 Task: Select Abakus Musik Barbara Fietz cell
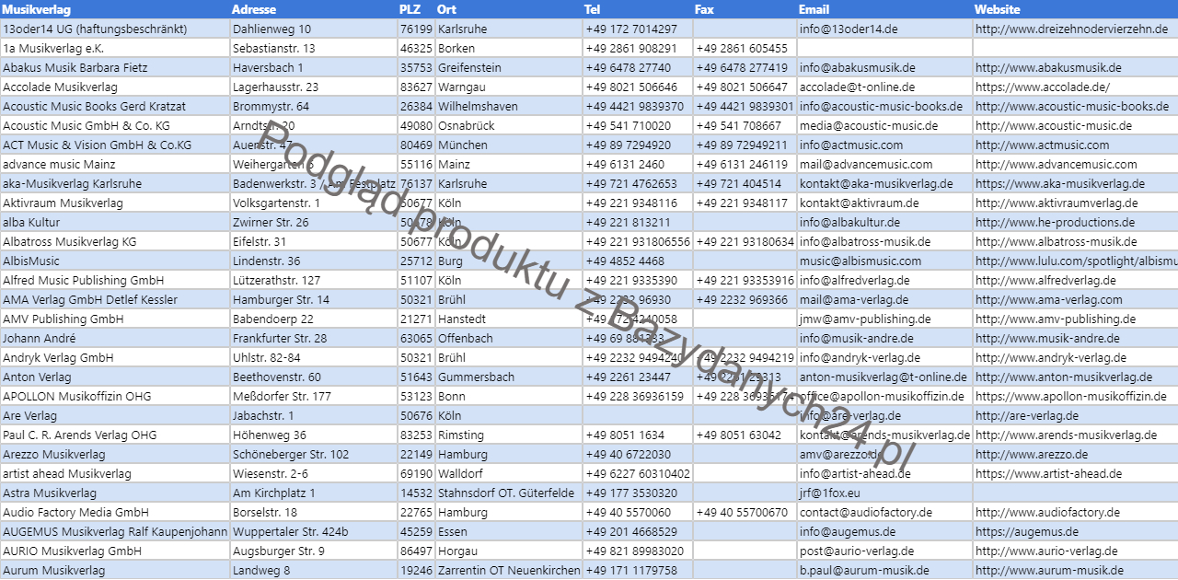tap(115, 67)
